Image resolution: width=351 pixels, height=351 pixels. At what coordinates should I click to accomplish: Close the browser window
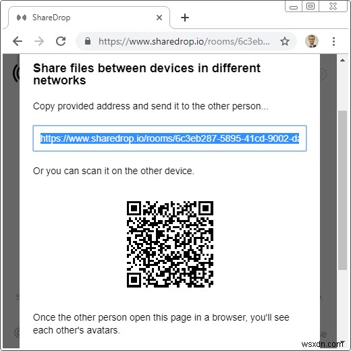point(333,6)
